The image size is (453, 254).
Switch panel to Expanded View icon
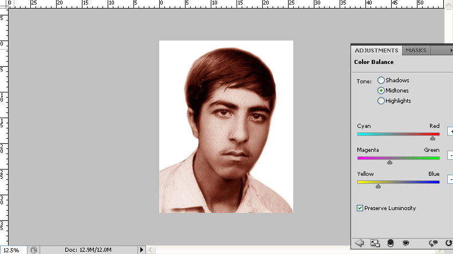click(375, 243)
